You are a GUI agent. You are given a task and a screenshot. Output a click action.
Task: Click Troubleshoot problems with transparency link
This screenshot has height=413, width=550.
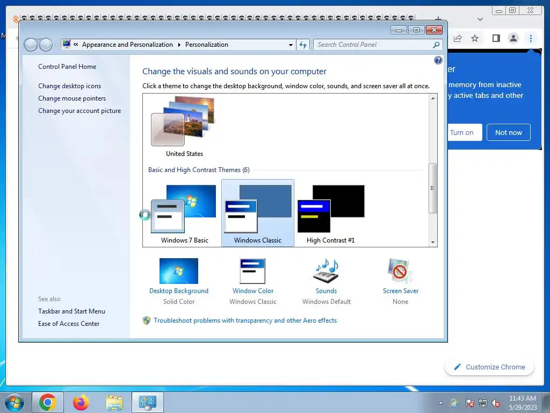pyautogui.click(x=245, y=321)
